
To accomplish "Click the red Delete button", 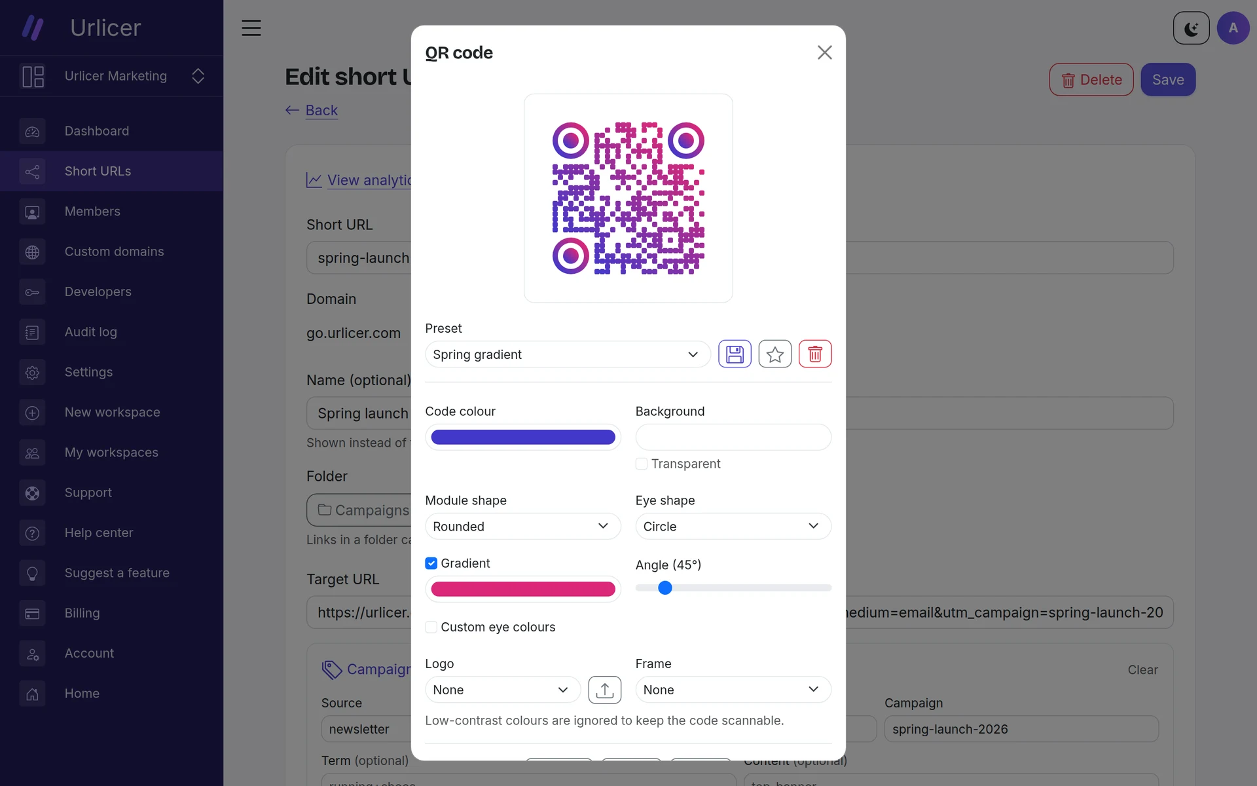I will (1091, 80).
